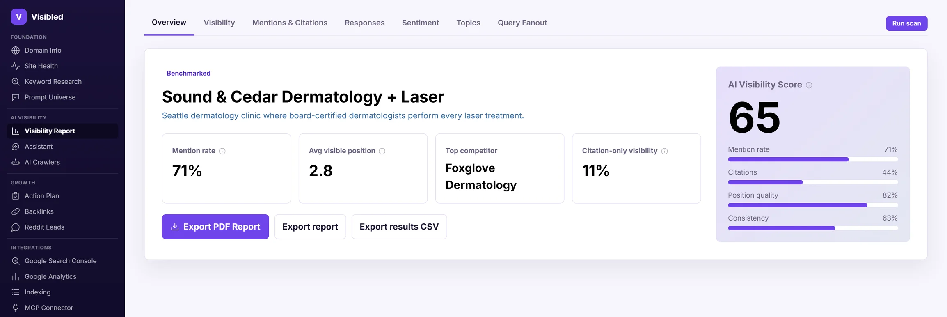The width and height of the screenshot is (947, 317).
Task: Open the Indexing page
Action: coord(62,292)
